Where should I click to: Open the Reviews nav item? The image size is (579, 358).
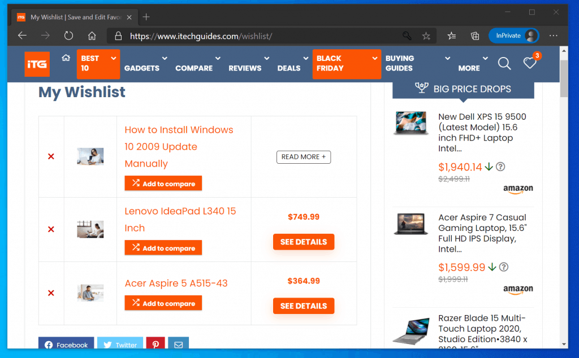click(245, 68)
